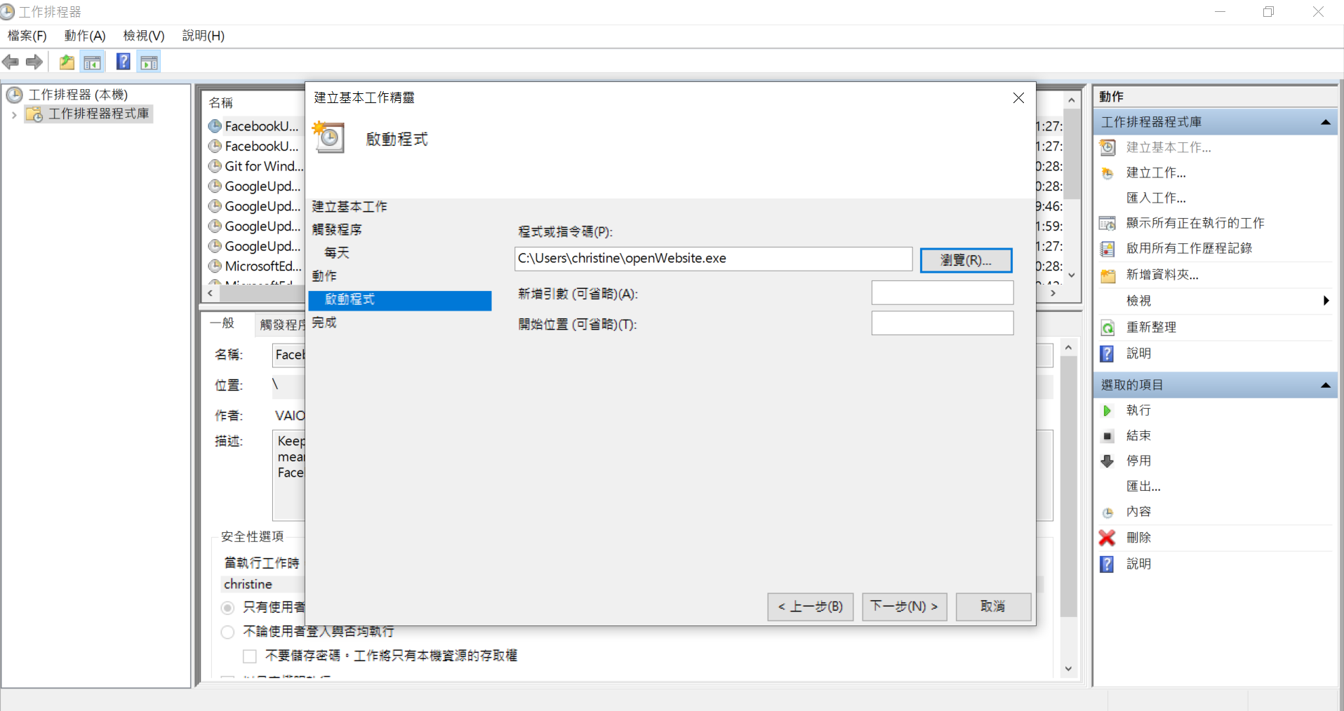Open the 檢視(V) menu
The width and height of the screenshot is (1344, 711).
pyautogui.click(x=144, y=36)
